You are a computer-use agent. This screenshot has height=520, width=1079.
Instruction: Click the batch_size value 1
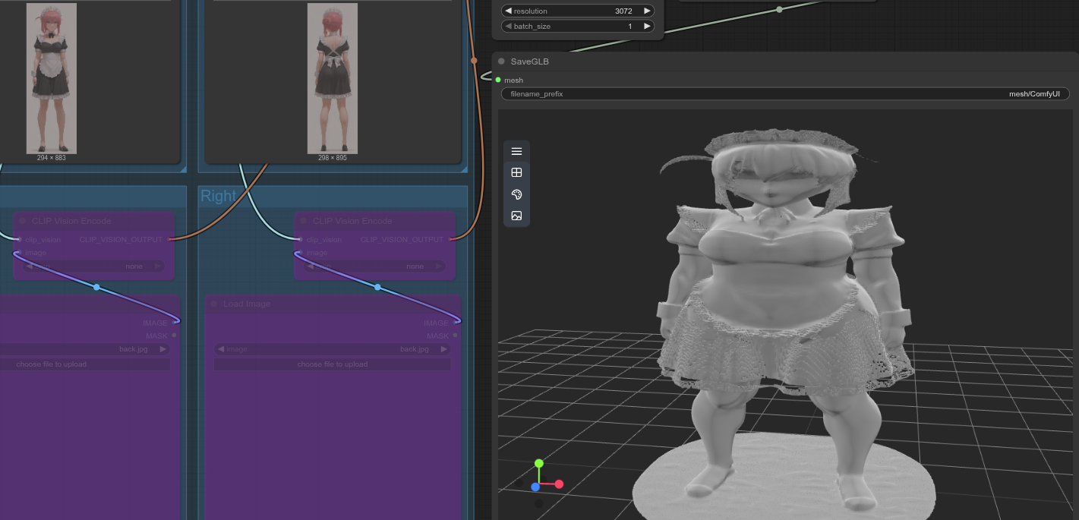coord(629,26)
